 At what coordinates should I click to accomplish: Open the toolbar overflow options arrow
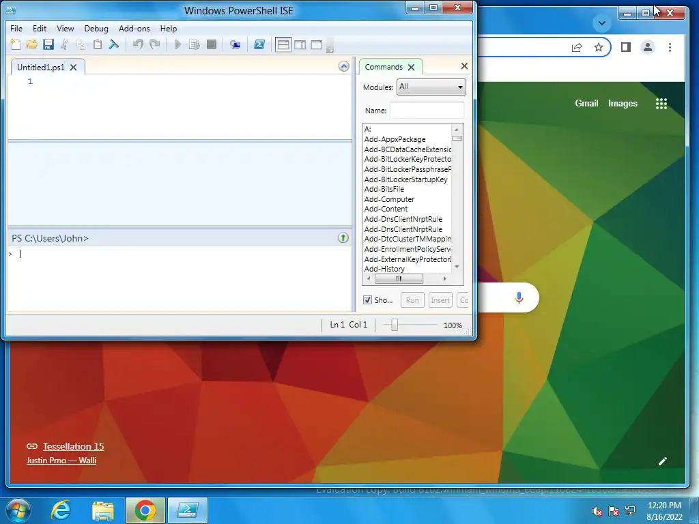click(x=330, y=46)
